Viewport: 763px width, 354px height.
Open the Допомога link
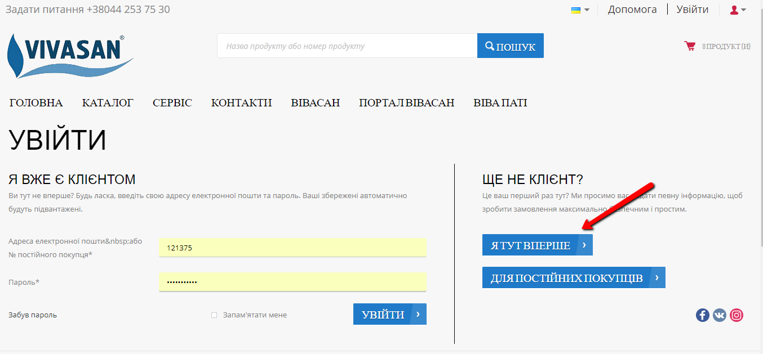point(632,10)
